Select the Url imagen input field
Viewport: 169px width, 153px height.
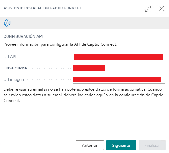(119, 79)
